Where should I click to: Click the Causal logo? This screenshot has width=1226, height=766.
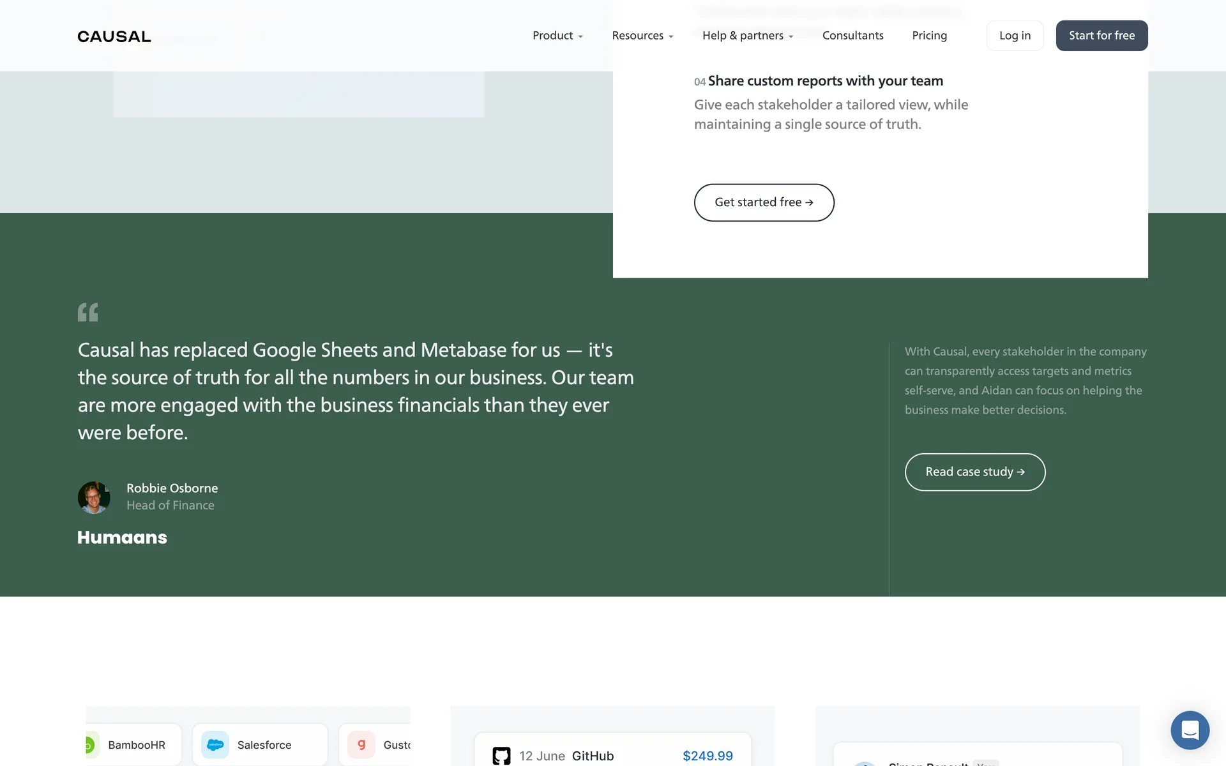(114, 36)
